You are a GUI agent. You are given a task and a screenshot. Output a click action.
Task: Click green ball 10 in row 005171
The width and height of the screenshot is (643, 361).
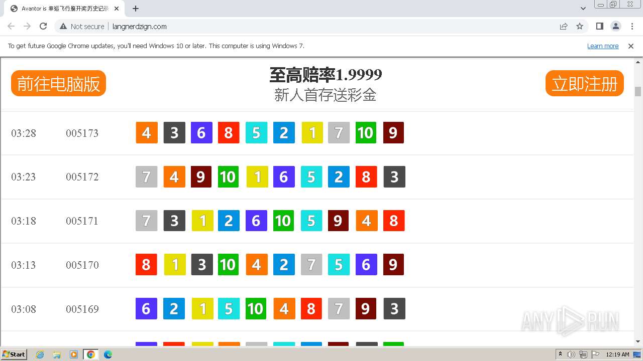283,221
